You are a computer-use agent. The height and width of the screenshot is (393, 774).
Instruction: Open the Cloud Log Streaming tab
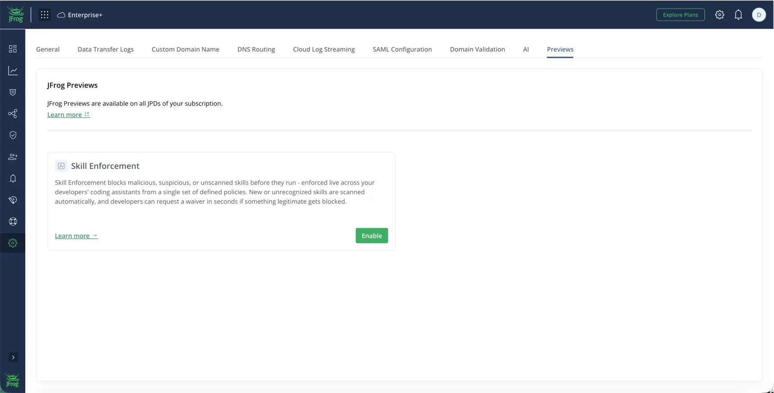click(324, 49)
